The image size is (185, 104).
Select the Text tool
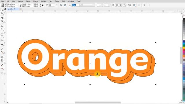pos(2,44)
